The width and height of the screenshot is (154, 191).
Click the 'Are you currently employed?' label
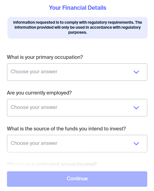pyautogui.click(x=39, y=93)
